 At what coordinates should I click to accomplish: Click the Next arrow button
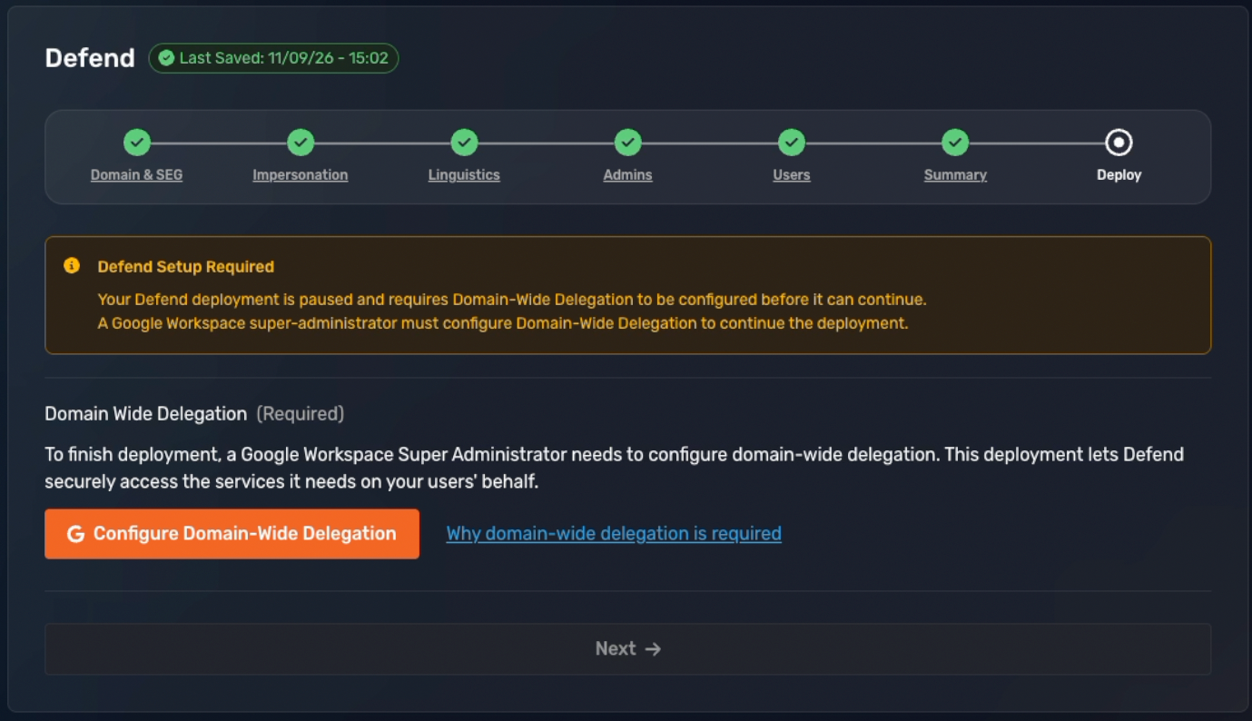627,648
